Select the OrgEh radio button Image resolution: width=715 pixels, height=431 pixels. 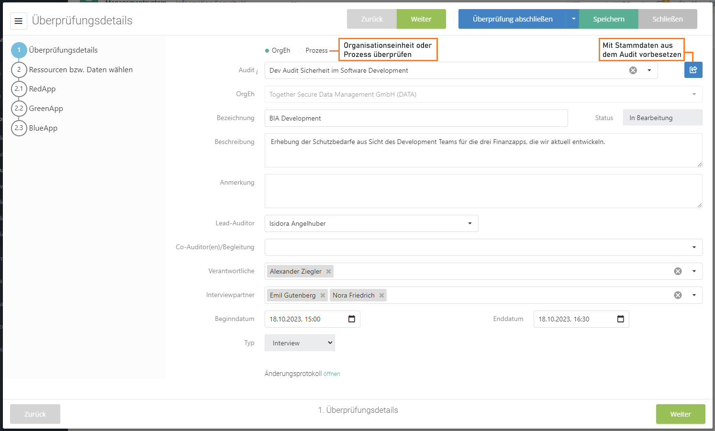click(267, 51)
